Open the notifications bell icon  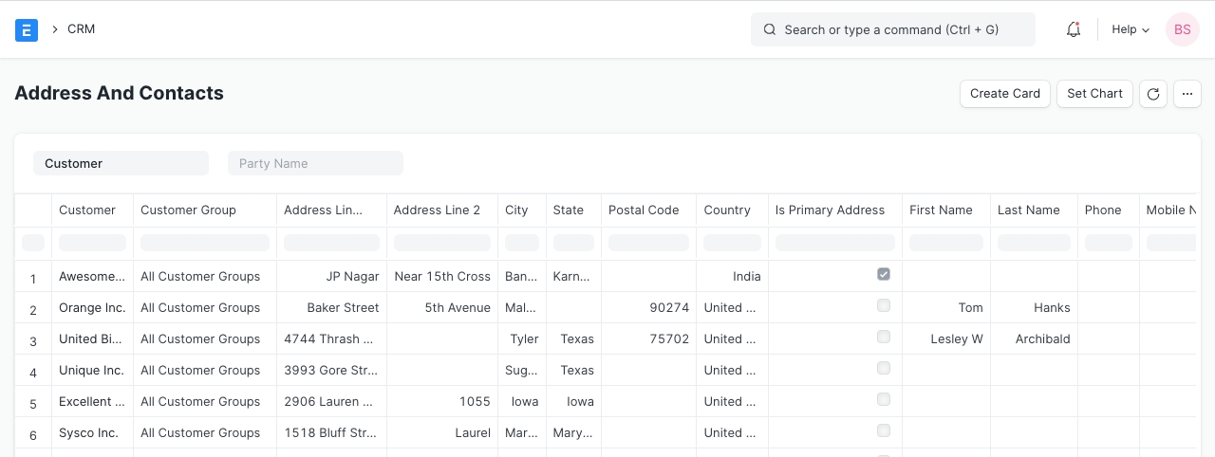tap(1074, 29)
